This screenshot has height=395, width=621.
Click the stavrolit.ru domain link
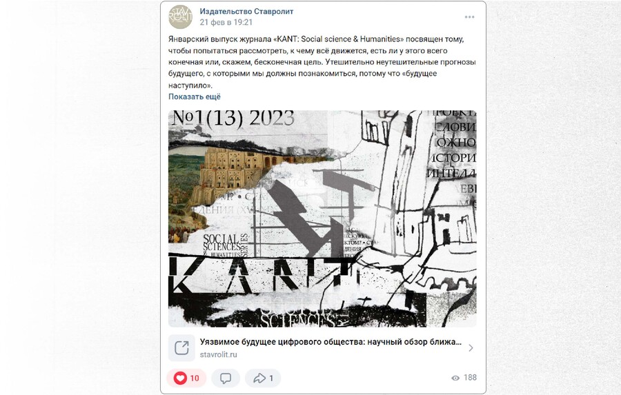click(x=218, y=354)
